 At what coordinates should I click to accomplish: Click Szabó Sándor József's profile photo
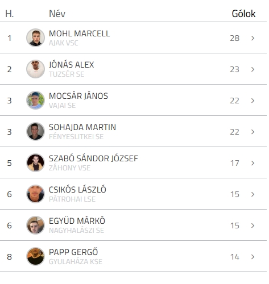tap(35, 162)
